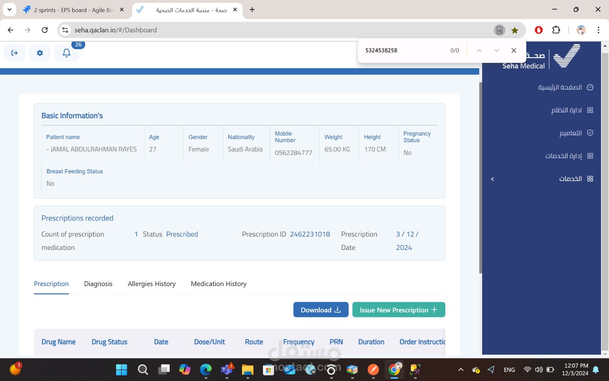
Task: Click the address bar URL
Action: pyautogui.click(x=116, y=30)
